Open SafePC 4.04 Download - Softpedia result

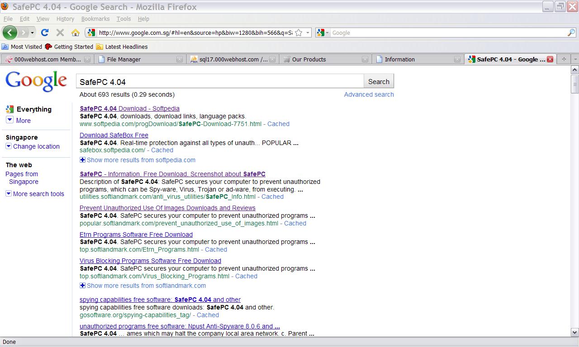(129, 108)
